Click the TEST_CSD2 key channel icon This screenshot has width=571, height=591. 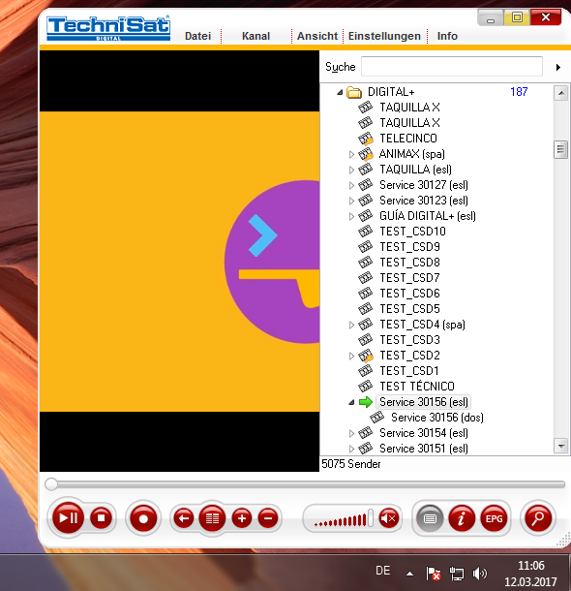(366, 356)
